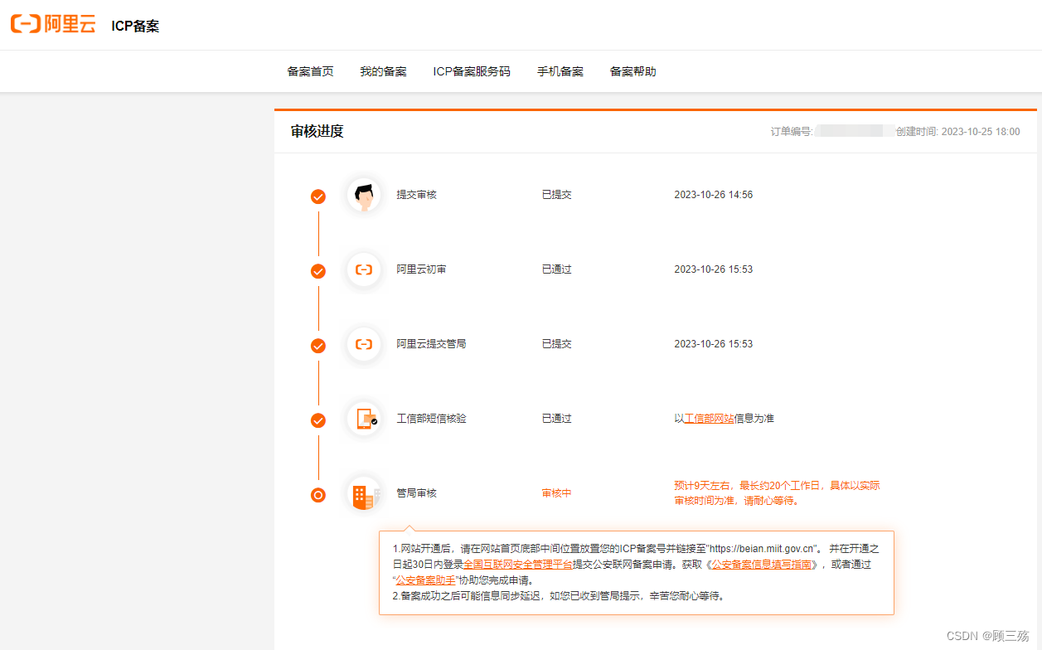Click the 预计9天左右 estimate text

coord(777,493)
